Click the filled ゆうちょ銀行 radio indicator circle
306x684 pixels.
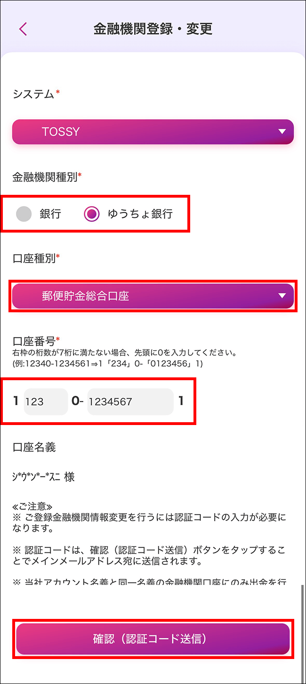click(91, 214)
